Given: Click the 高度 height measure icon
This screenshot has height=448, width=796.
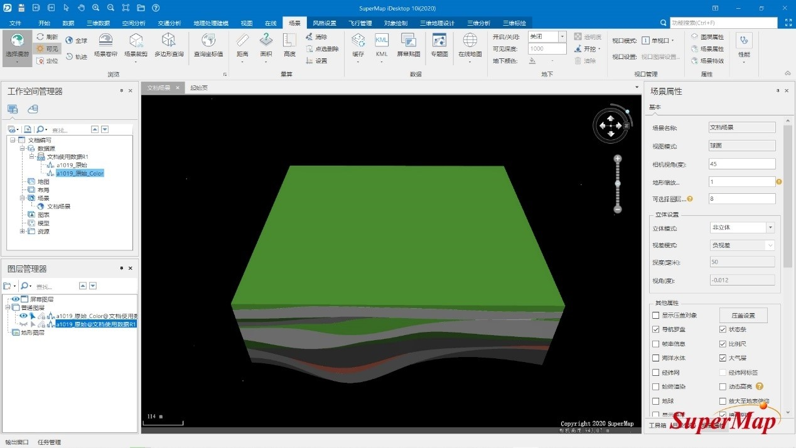Looking at the screenshot, I should pyautogui.click(x=289, y=45).
